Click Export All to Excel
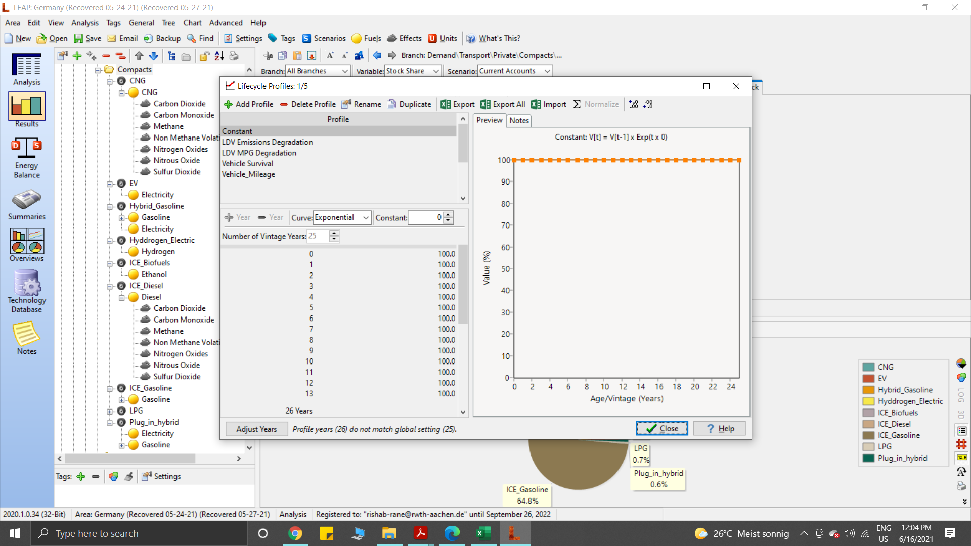Image resolution: width=971 pixels, height=546 pixels. point(503,104)
